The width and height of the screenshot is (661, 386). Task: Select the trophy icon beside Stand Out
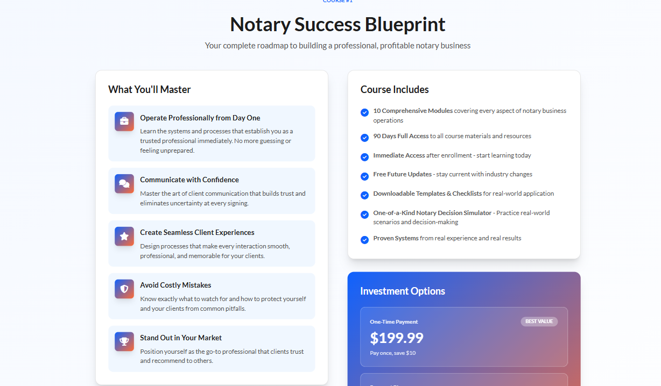click(124, 341)
